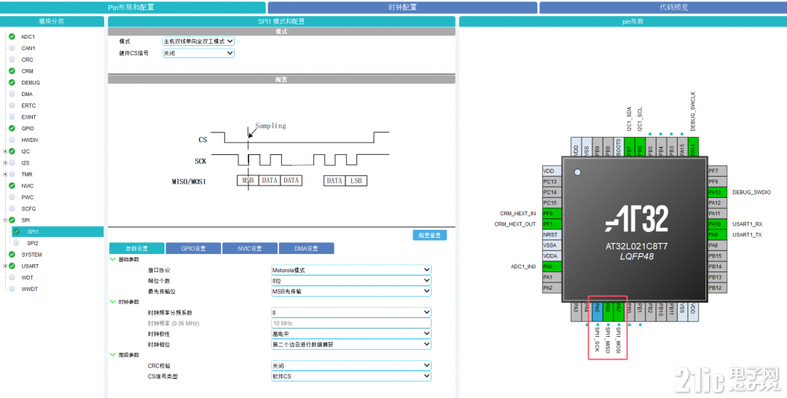Image resolution: width=787 pixels, height=398 pixels.
Task: Toggle the CRC status circle
Action: 12,60
